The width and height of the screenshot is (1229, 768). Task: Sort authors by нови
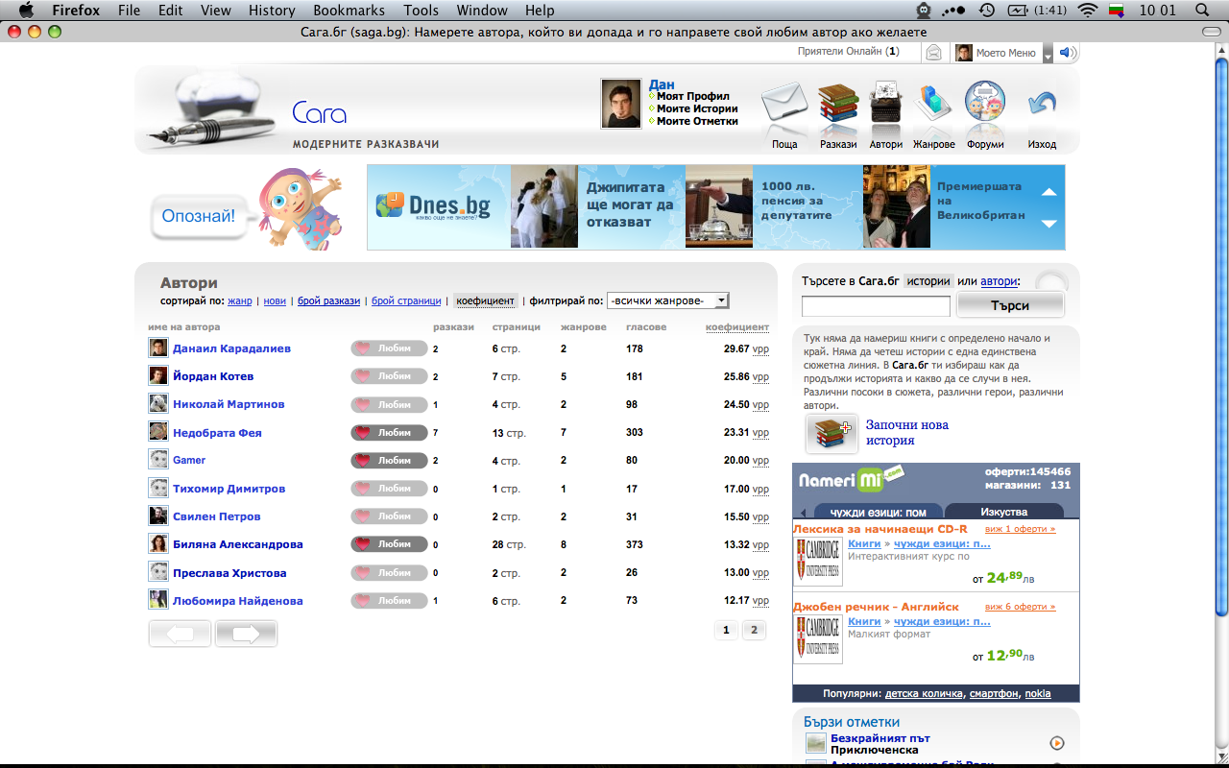coord(275,300)
